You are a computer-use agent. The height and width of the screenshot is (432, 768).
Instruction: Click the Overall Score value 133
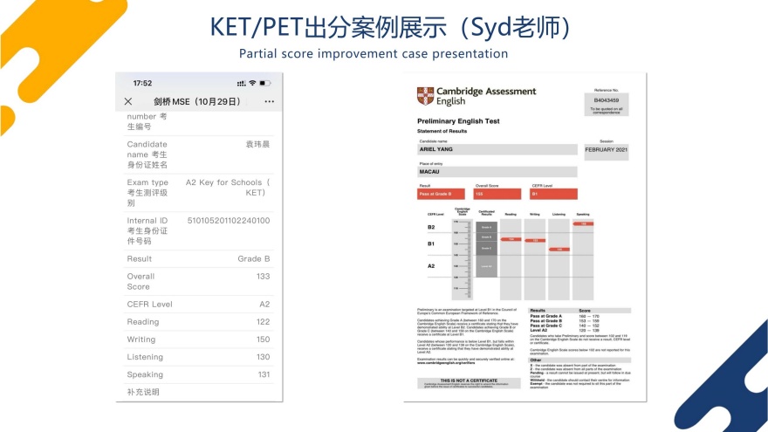click(x=263, y=277)
